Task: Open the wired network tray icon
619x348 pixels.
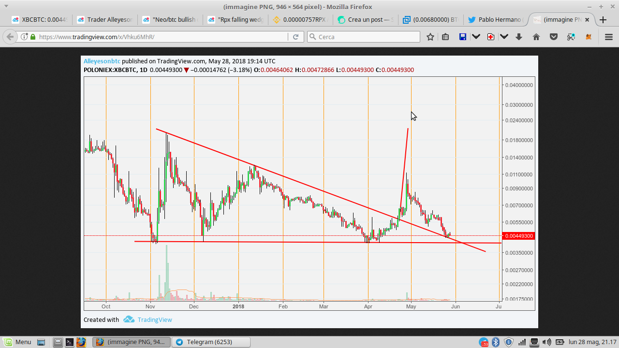Action: coord(534,342)
